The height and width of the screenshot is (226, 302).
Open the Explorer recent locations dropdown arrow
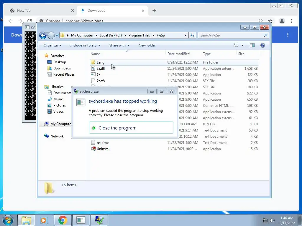tap(57, 36)
